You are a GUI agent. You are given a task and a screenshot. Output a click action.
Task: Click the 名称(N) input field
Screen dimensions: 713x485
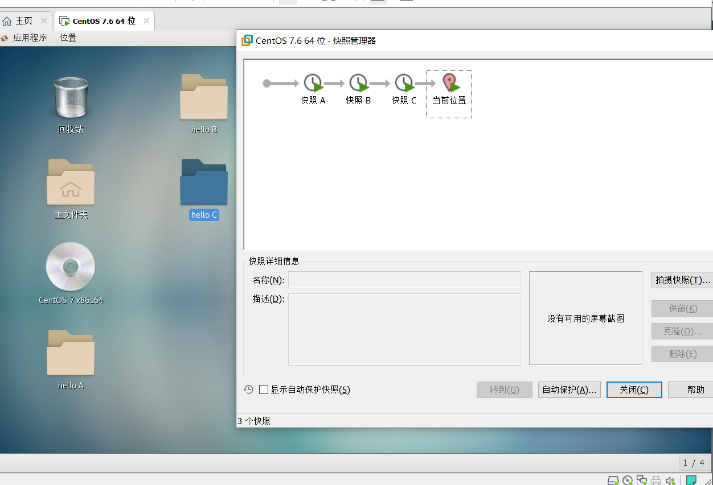coord(404,280)
